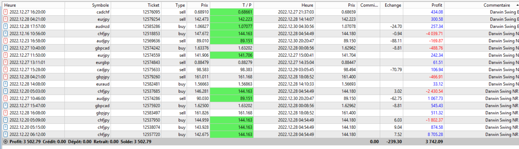Select the order icon on the euraud row

[5, 84]
